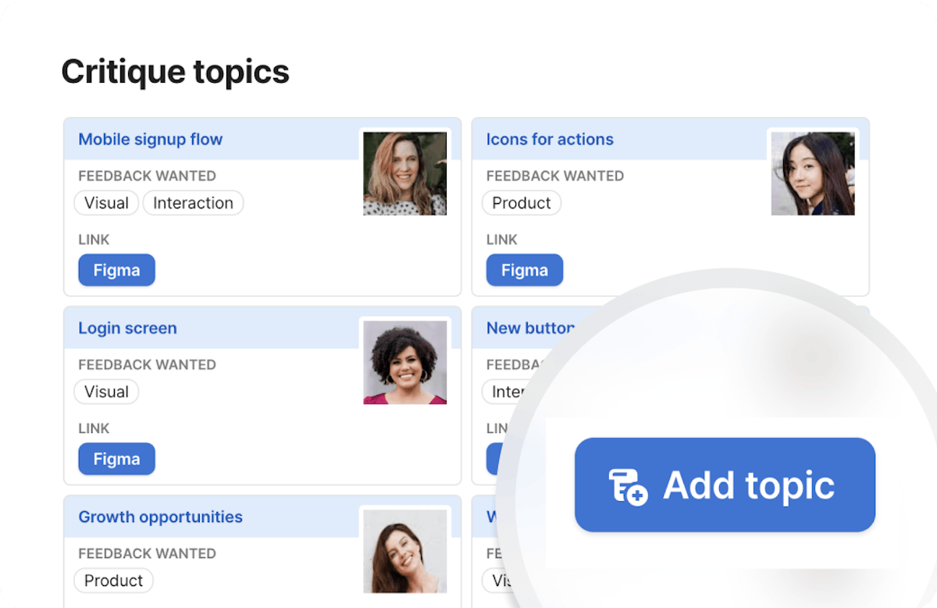Screen dimensions: 937x608
Task: Click the Growth opportunities author photo
Action: 404,551
